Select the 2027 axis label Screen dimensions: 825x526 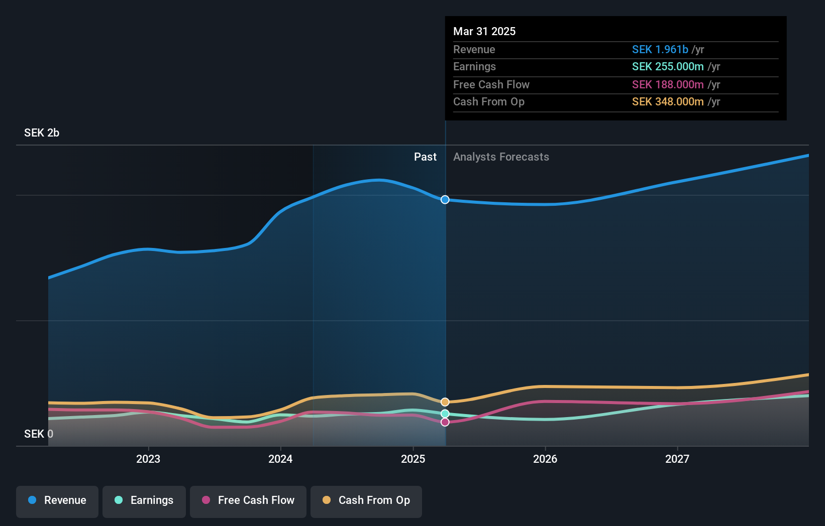[677, 459]
